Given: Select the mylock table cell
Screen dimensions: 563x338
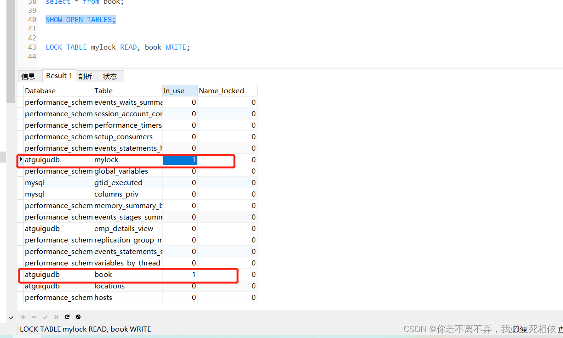Looking at the screenshot, I should coord(128,160).
